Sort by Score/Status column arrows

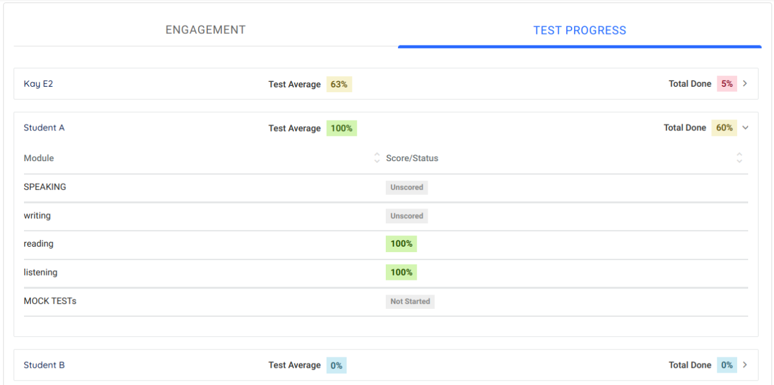point(739,158)
